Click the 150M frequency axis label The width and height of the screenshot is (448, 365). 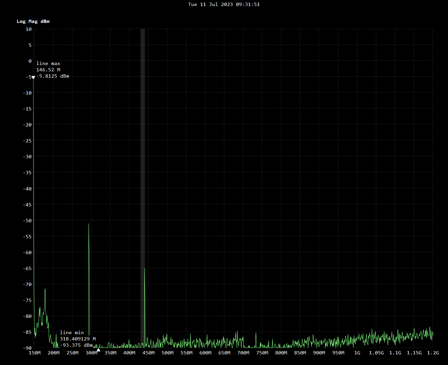[35, 353]
